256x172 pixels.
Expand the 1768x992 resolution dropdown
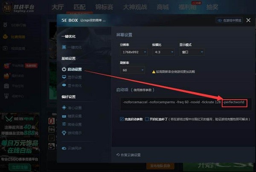tap(134, 52)
